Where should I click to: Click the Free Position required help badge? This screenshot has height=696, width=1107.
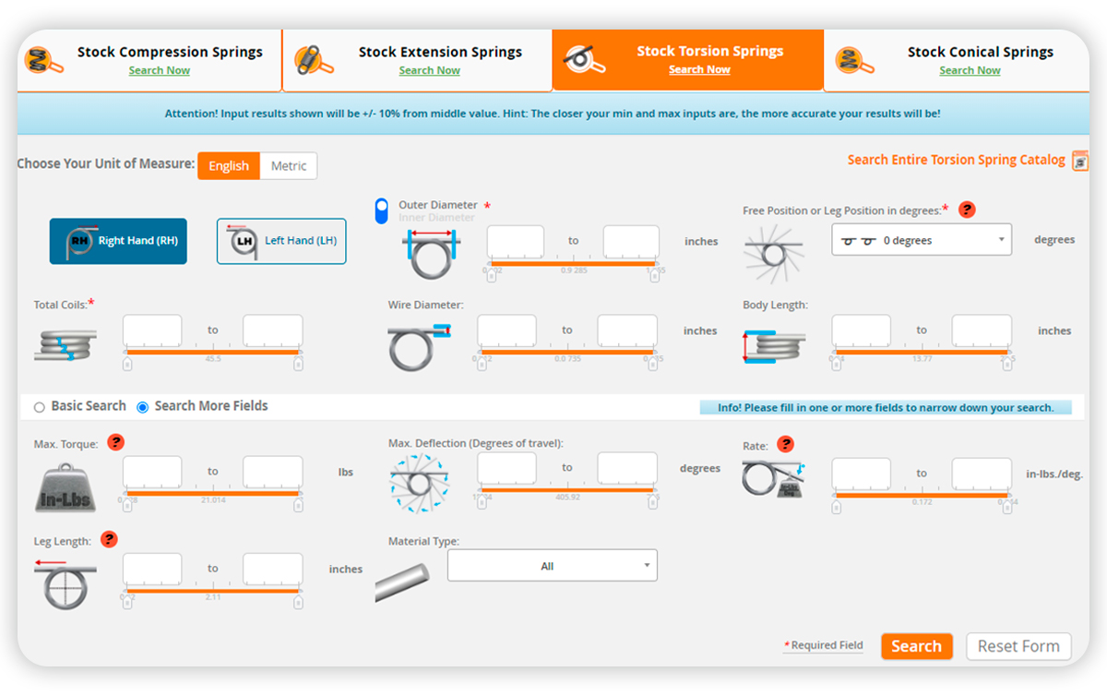(966, 210)
